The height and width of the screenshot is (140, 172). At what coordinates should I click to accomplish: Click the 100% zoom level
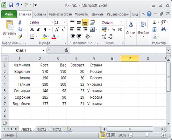[122, 135]
